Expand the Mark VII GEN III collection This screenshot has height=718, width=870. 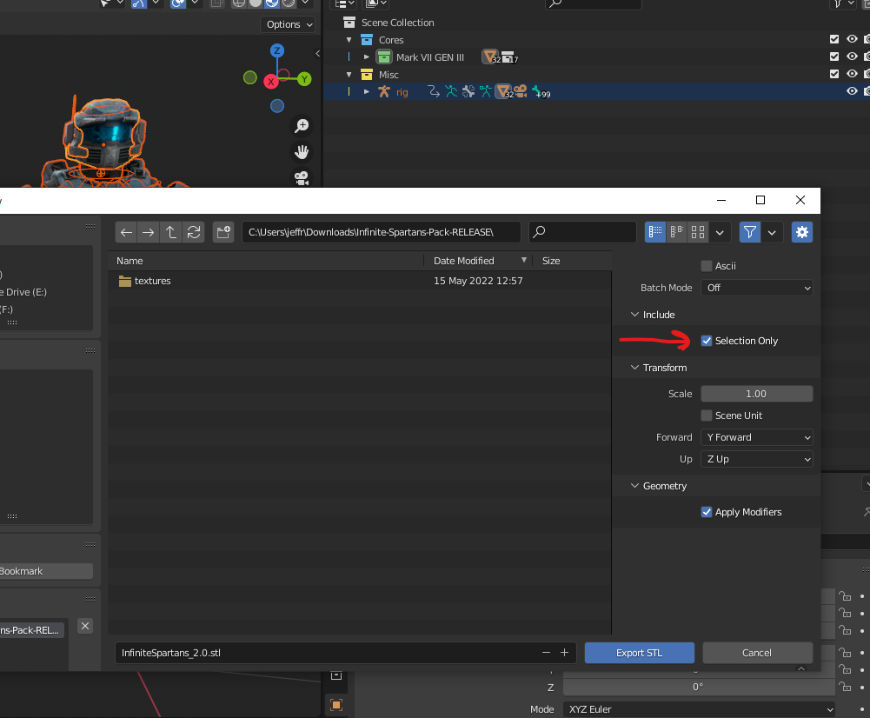point(367,57)
